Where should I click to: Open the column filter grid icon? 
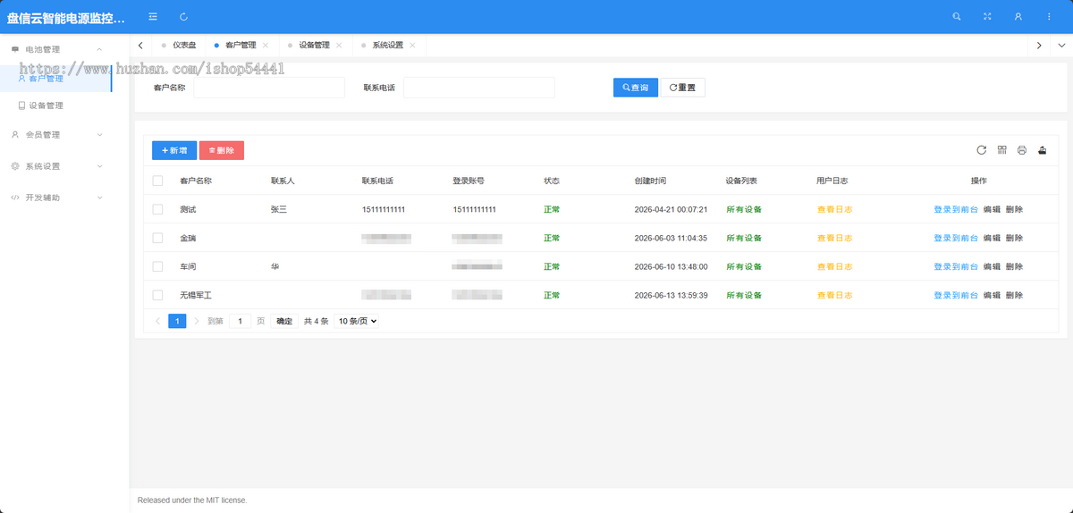(x=1002, y=150)
